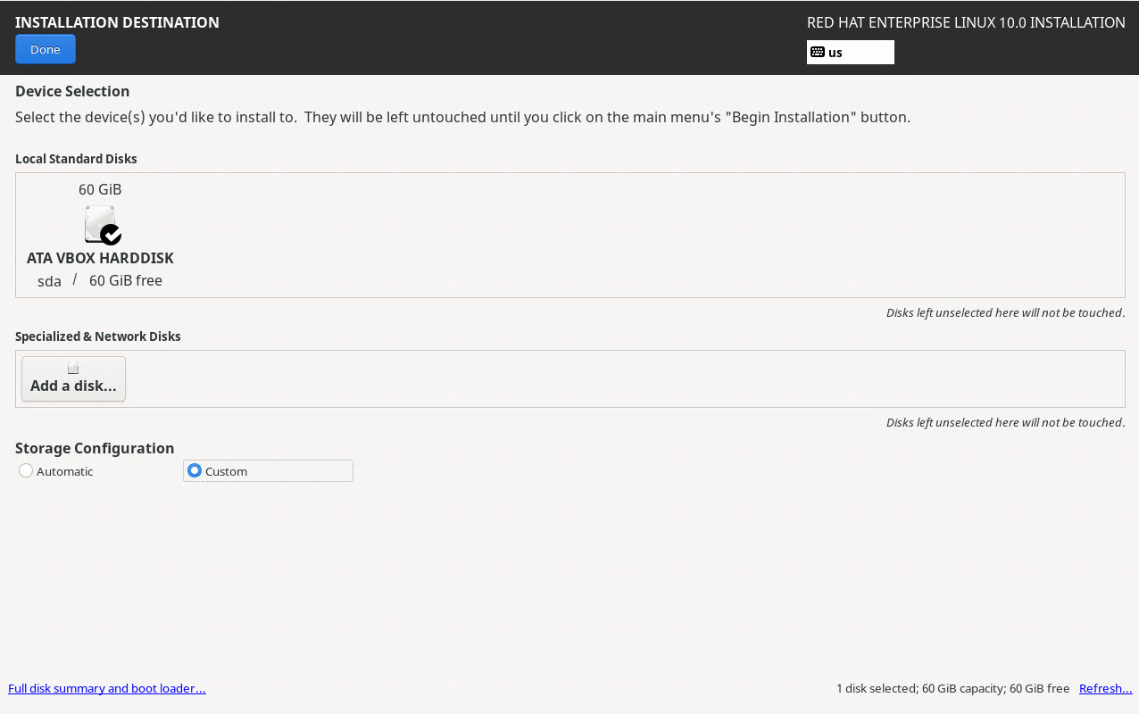Click the '60 GiB' capacity label above disk
The width and height of the screenshot is (1139, 714).
point(100,189)
